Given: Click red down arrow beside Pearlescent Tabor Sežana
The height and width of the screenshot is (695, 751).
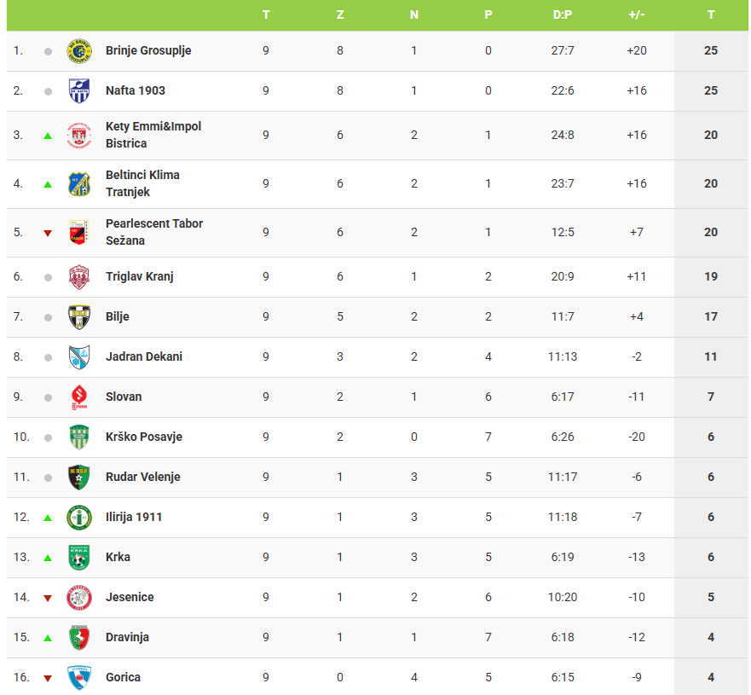Looking at the screenshot, I should click(x=48, y=233).
